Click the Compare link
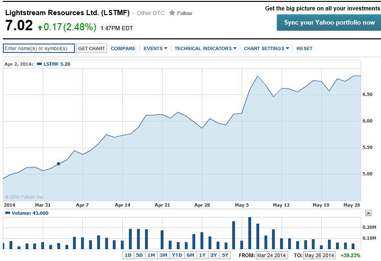Viewport: 381px width, 261px height. tap(123, 49)
